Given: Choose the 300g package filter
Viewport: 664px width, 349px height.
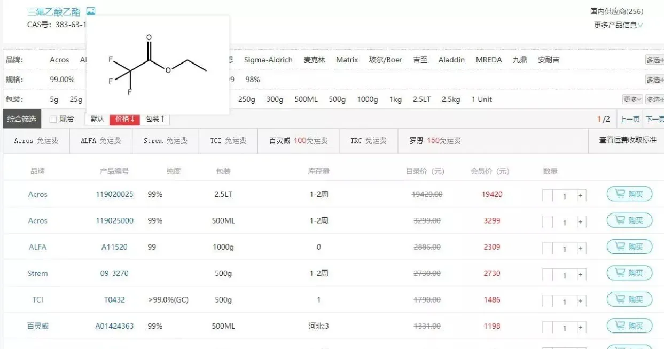Looking at the screenshot, I should pyautogui.click(x=275, y=99).
